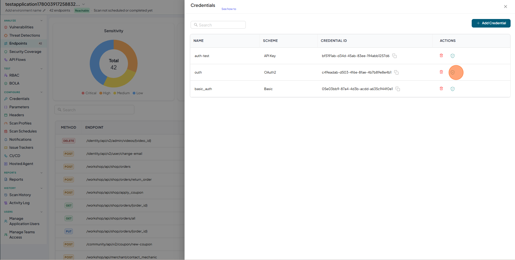Open the application name dropdown
This screenshot has height=260, width=515.
(x=84, y=4)
